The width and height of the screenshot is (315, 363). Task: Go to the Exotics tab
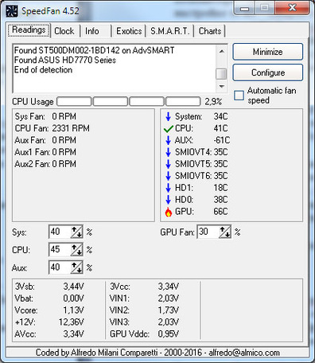pyautogui.click(x=129, y=31)
